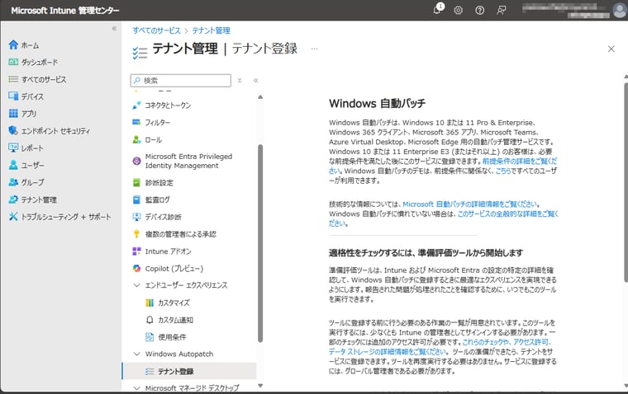The height and width of the screenshot is (394, 628).
Task: Click the コネクタとトークン connector icon
Action: tap(136, 105)
